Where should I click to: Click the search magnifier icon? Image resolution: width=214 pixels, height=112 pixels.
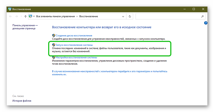coord(202,16)
